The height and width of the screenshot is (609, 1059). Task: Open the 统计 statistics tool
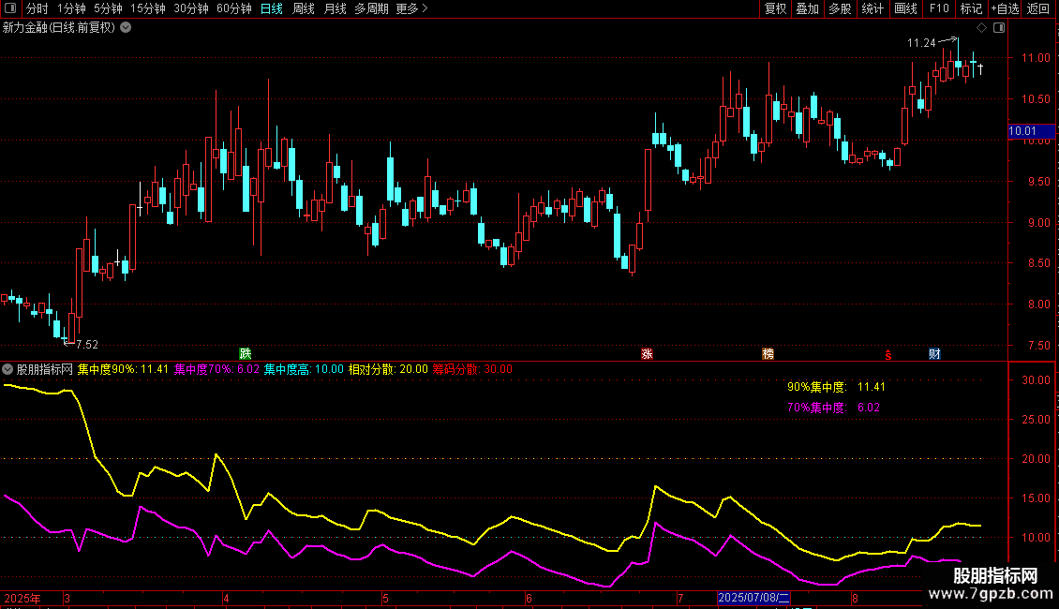pos(873,8)
